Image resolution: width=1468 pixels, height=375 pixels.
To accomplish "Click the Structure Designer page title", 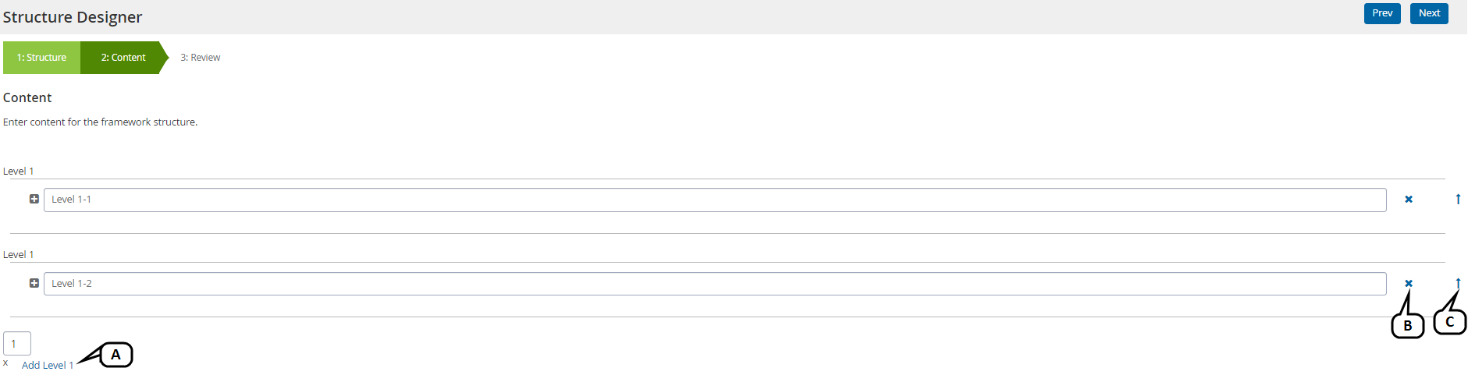I will (x=73, y=17).
